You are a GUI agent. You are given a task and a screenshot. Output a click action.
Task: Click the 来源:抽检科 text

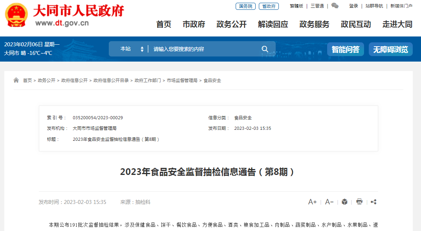[135, 202]
